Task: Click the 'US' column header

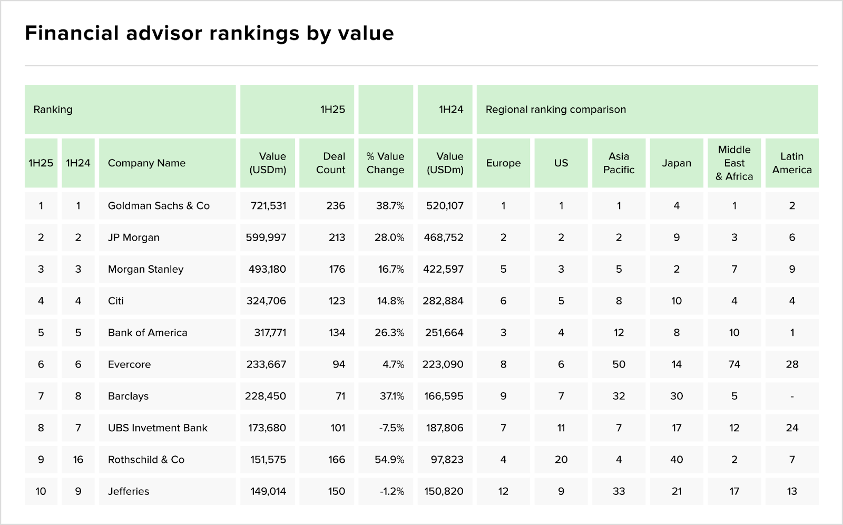Action: tap(561, 163)
